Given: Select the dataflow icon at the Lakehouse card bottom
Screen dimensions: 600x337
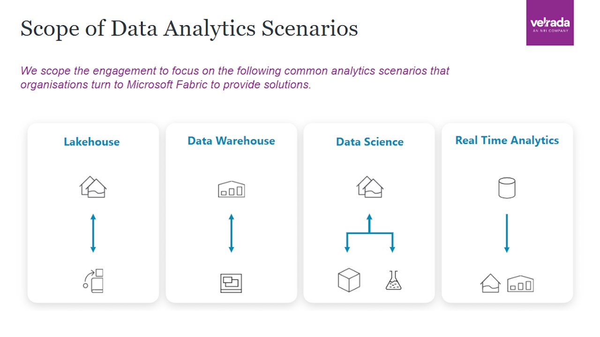Looking at the screenshot, I should (93, 281).
